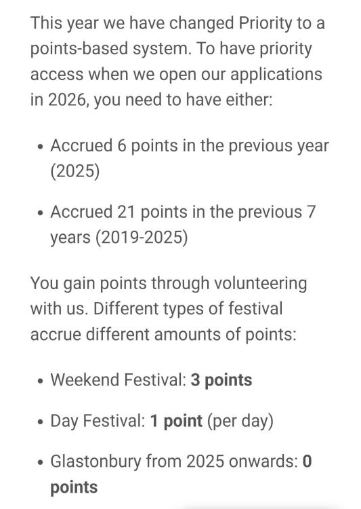Select the bold '1 point' text

176,421
